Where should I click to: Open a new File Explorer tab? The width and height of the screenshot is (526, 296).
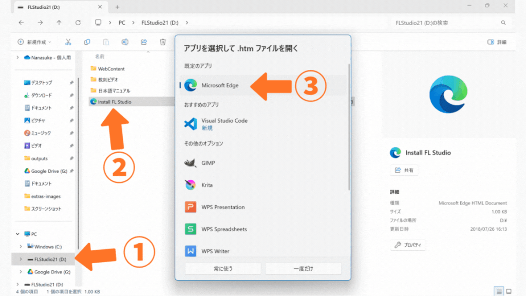(x=117, y=7)
